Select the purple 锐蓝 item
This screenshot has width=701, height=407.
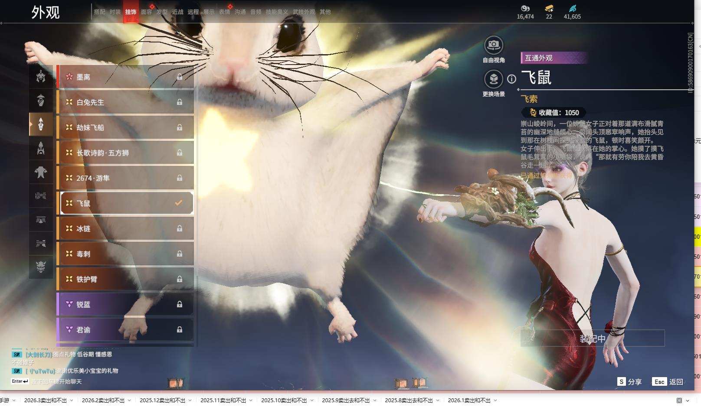click(125, 304)
